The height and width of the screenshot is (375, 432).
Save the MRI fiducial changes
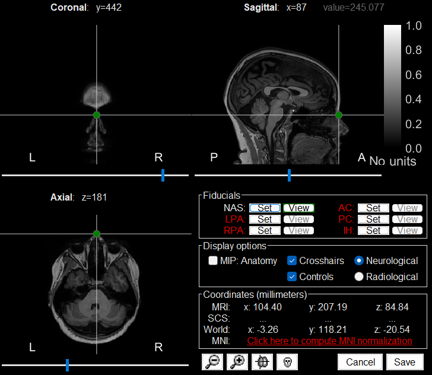[405, 362]
